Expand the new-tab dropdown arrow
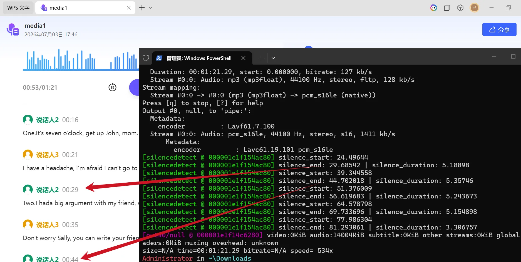Image resolution: width=521 pixels, height=262 pixels. coord(151,8)
